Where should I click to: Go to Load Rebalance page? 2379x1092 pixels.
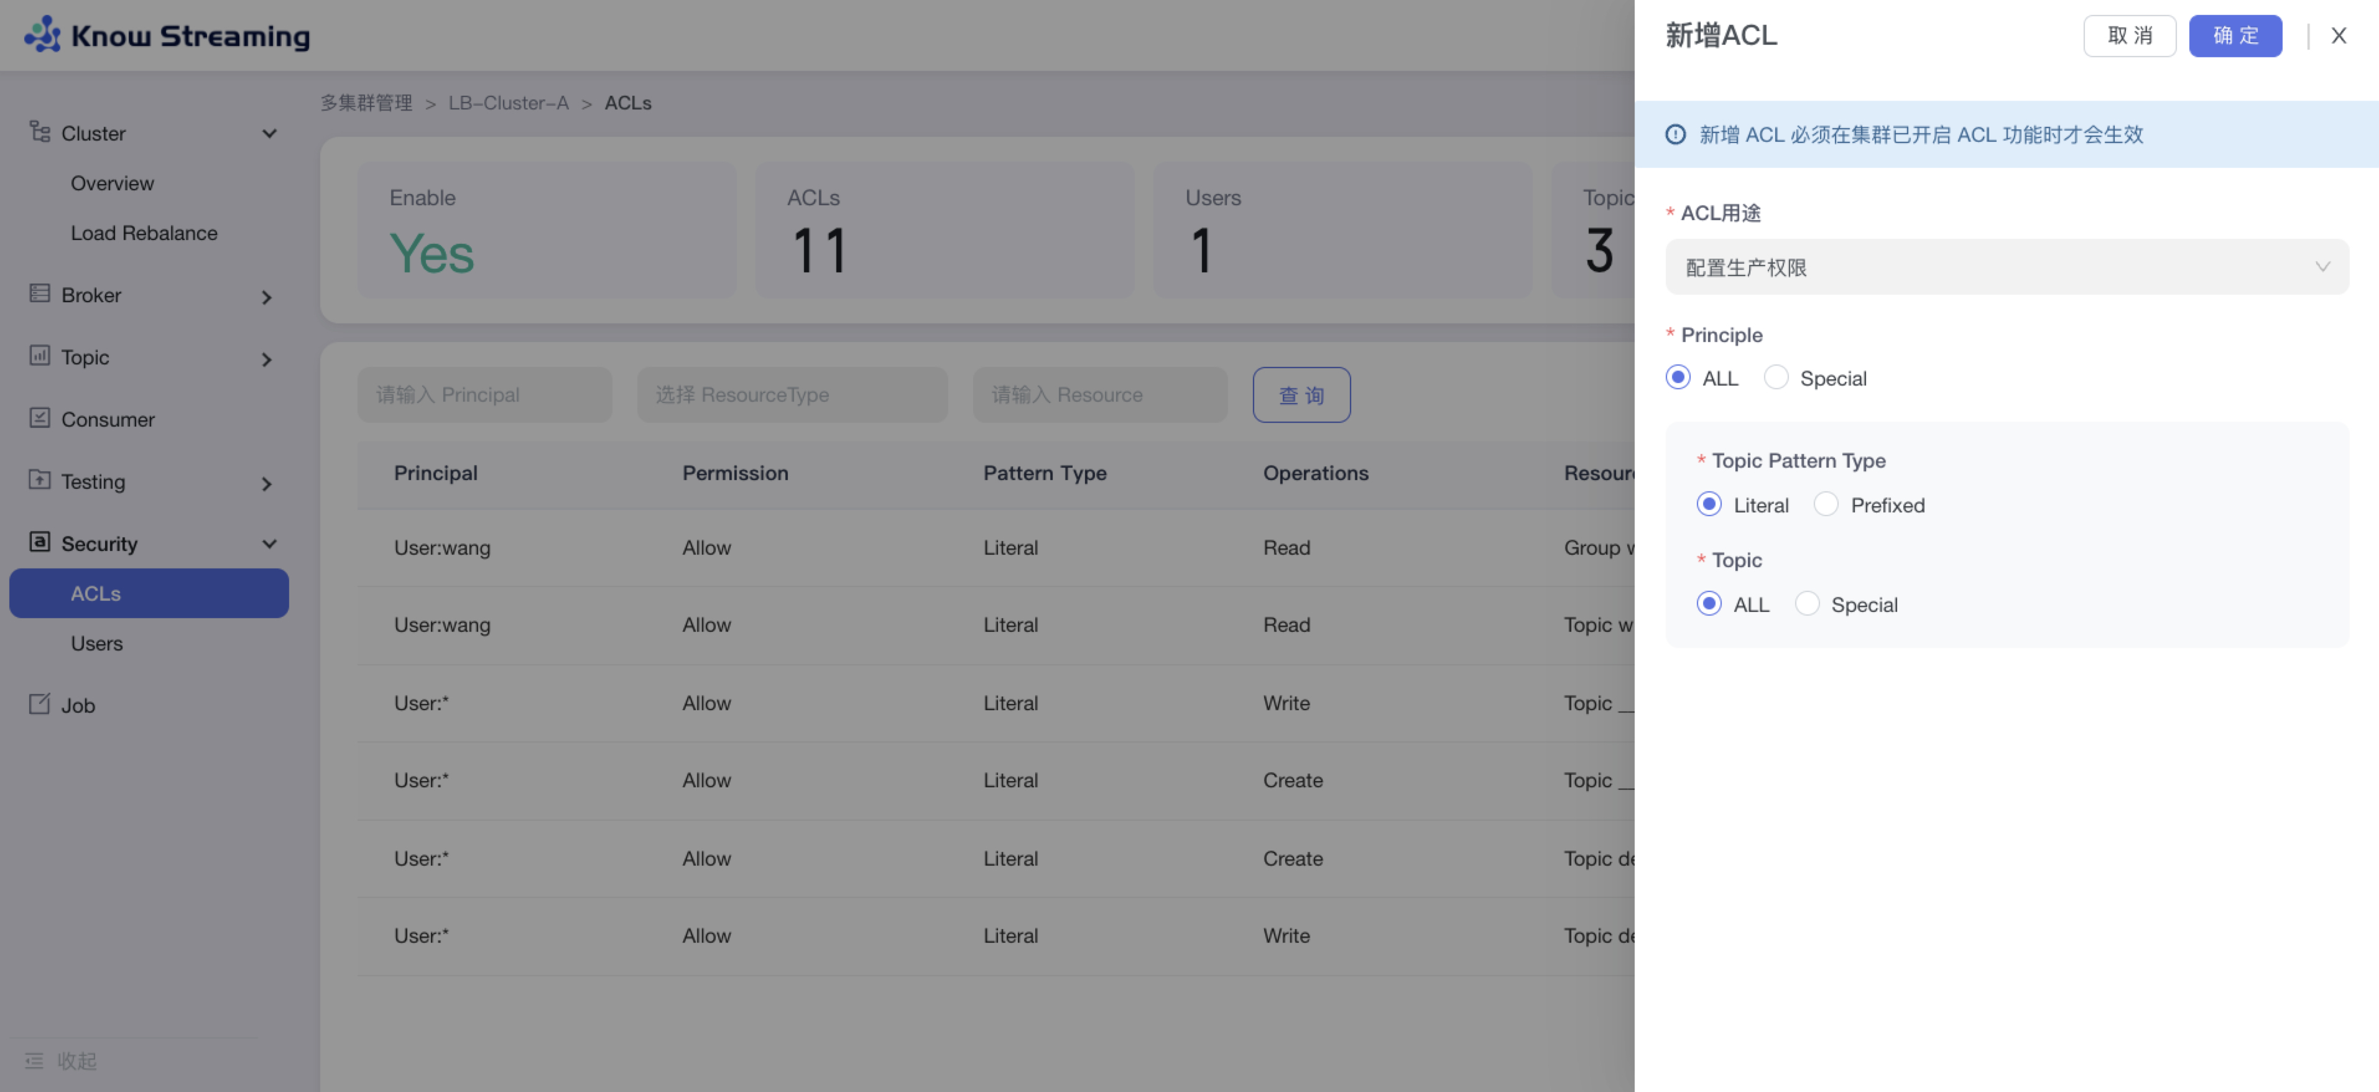pyautogui.click(x=144, y=233)
